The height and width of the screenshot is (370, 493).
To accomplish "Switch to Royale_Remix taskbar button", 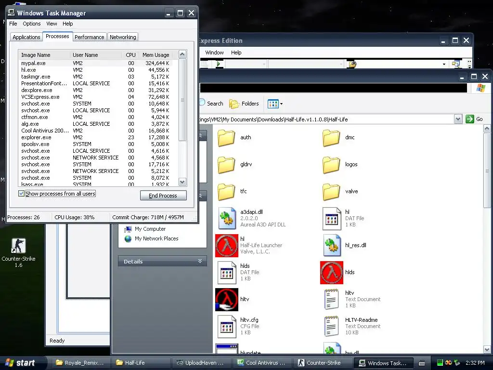I will [x=79, y=363].
